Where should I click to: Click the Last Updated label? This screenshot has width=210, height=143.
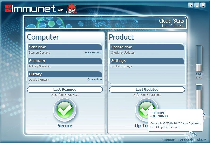(147, 90)
